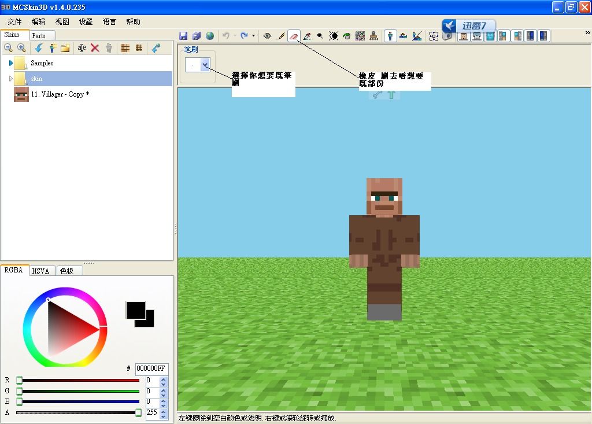Click the zoom in magnifier in Skins panel
The height and width of the screenshot is (424, 592).
click(x=21, y=48)
